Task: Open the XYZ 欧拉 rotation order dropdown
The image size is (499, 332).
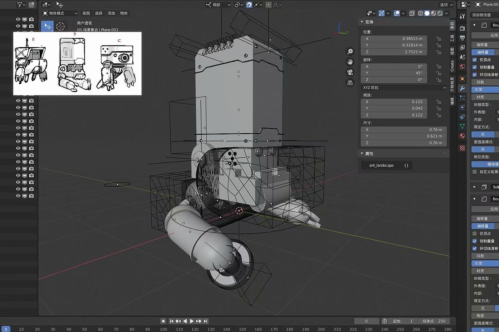Action: tap(403, 87)
